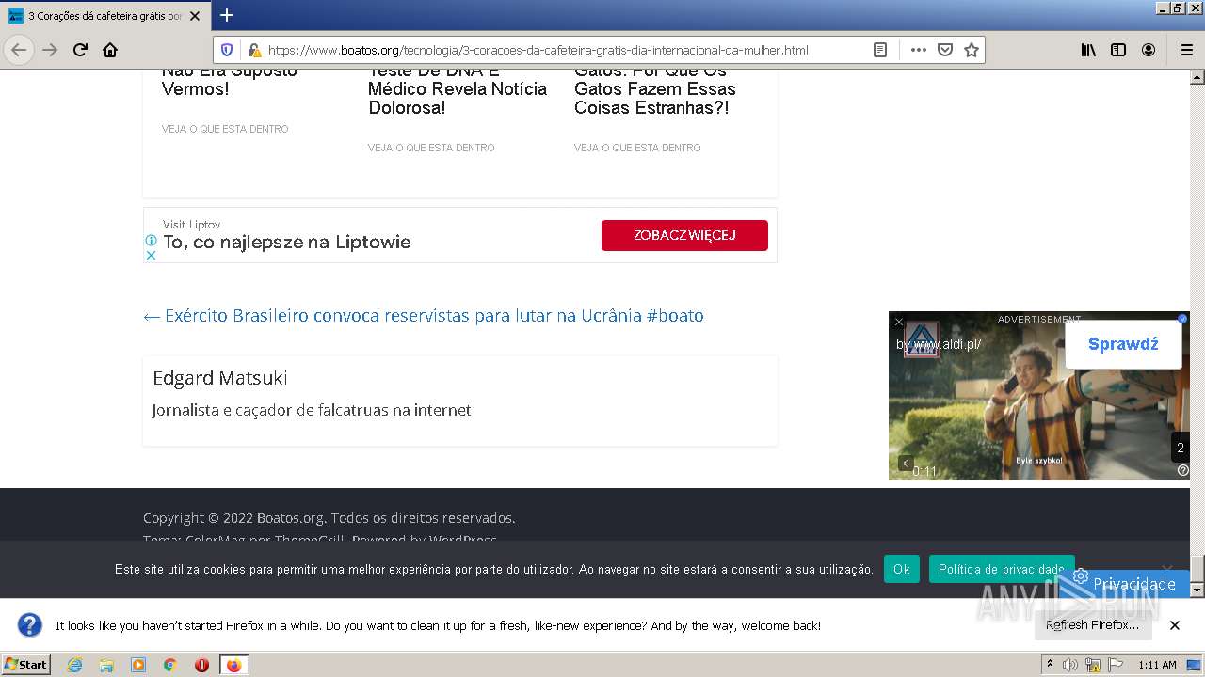1205x677 pixels.
Task: Open Firefox account menu
Action: coord(1149,50)
